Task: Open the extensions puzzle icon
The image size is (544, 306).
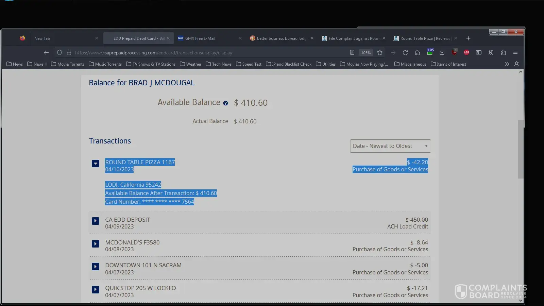Action: [503, 53]
